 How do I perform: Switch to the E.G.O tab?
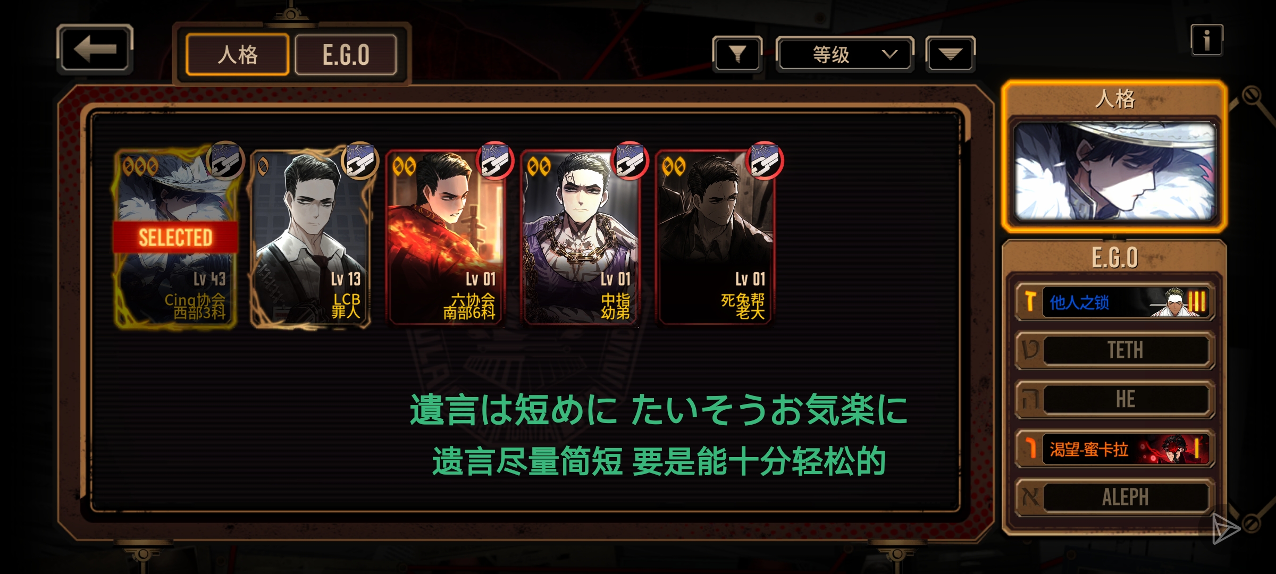click(346, 55)
